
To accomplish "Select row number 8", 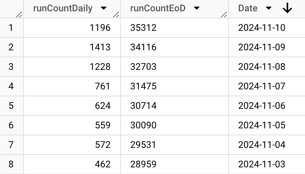I will [x=11, y=164].
